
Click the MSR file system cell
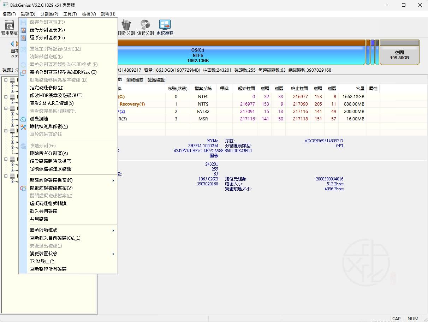click(203, 119)
